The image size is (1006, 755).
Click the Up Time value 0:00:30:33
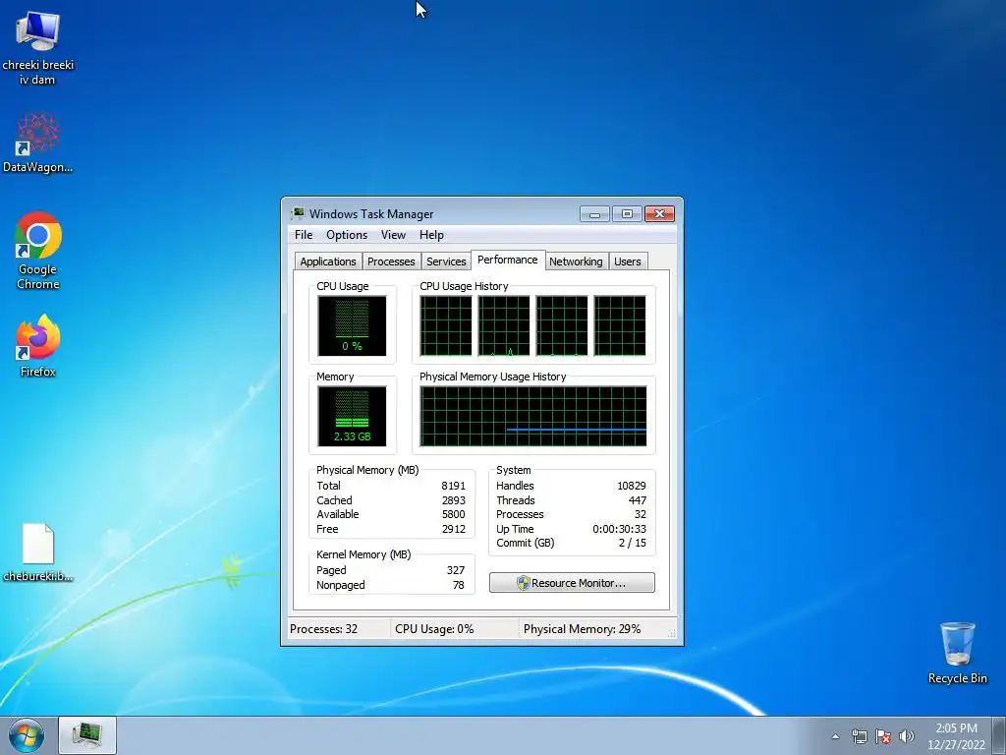pos(619,529)
